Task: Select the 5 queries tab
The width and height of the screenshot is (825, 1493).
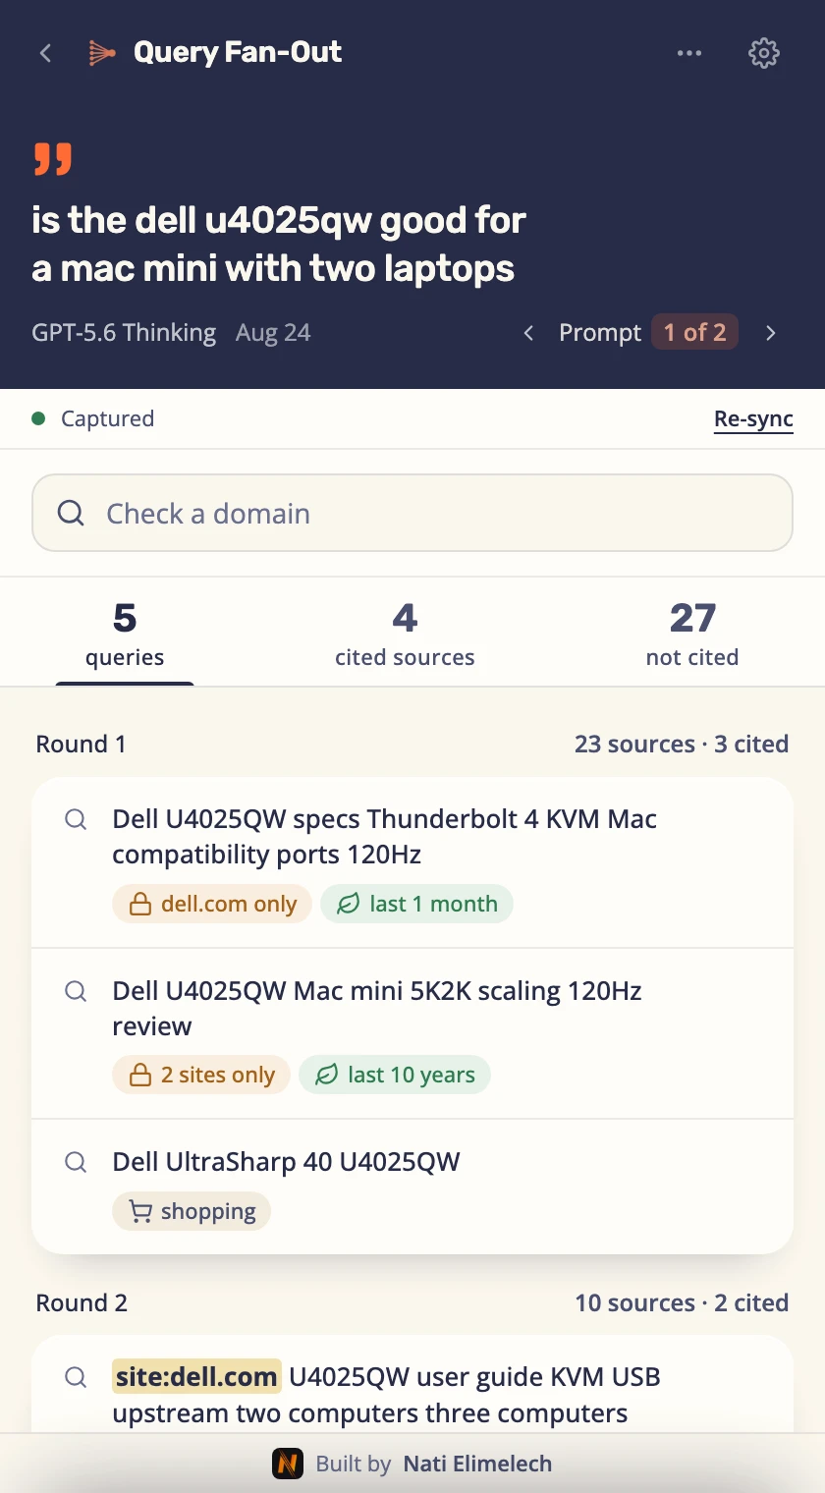Action: pyautogui.click(x=125, y=635)
